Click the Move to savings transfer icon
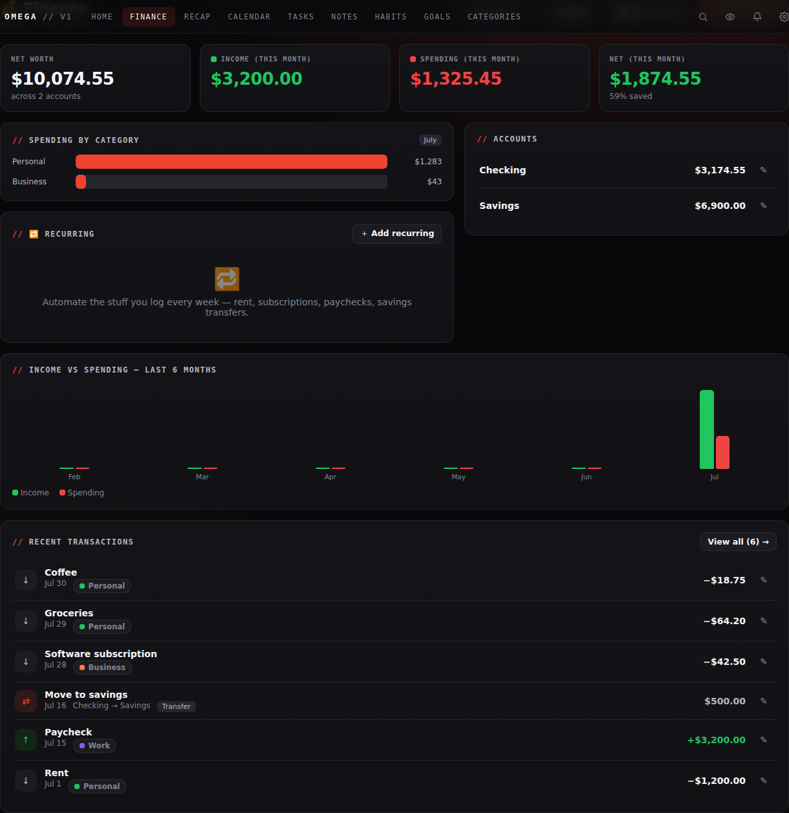The height and width of the screenshot is (813, 789). click(x=26, y=701)
